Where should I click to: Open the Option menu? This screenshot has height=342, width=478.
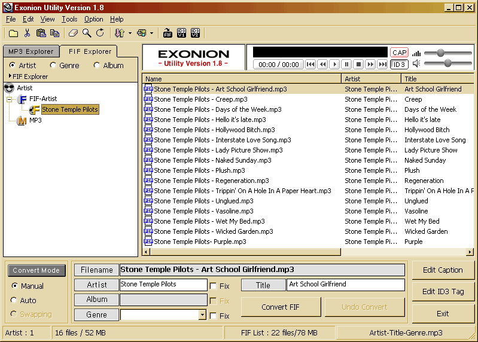click(93, 19)
